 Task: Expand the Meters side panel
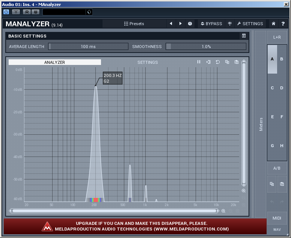[x=261, y=124]
